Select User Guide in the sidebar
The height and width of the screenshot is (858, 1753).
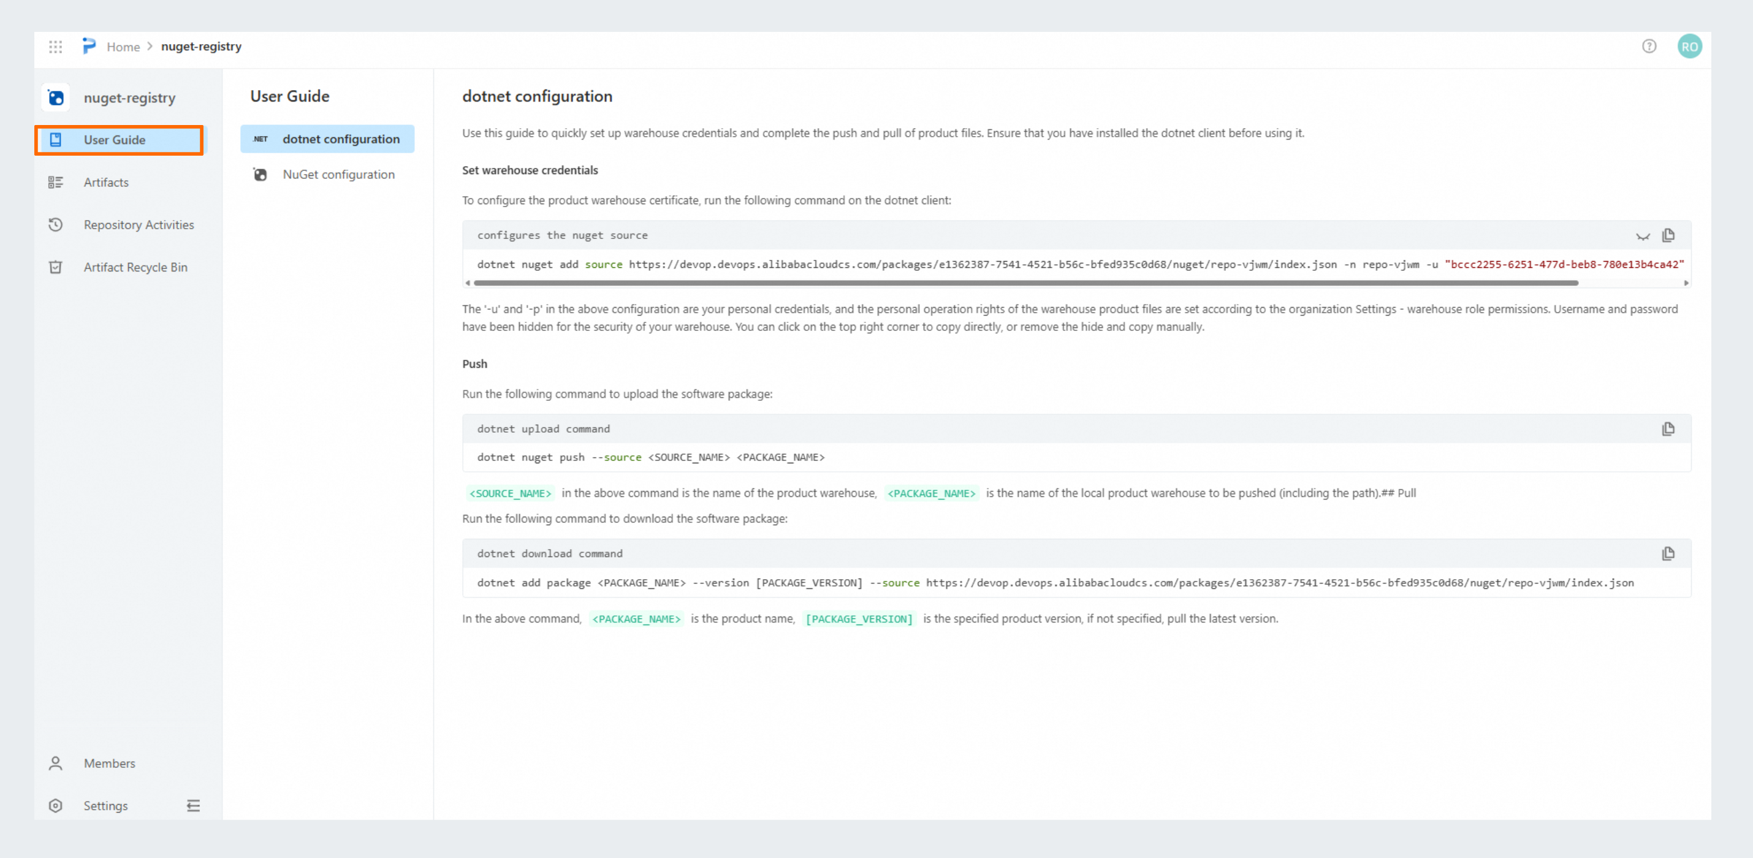[115, 140]
